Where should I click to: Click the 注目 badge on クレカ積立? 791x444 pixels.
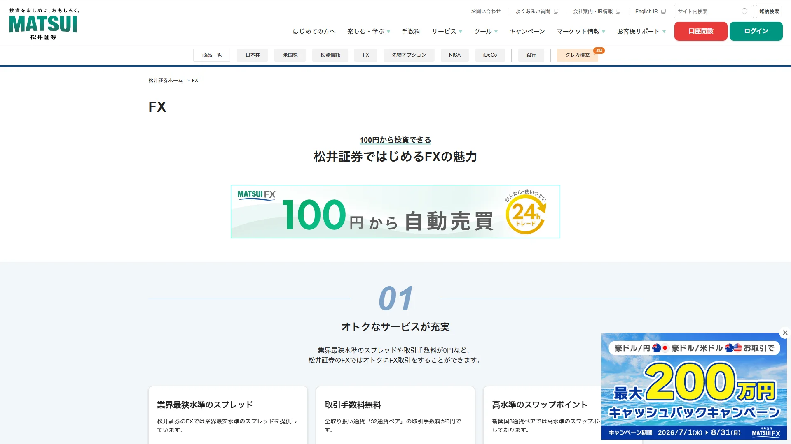pos(599,51)
